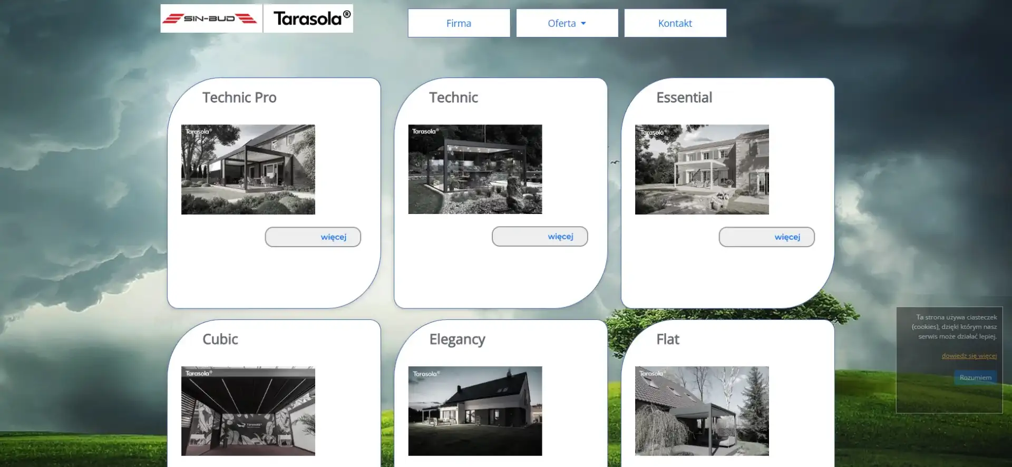Click the SIN-BUD logo

pos(211,19)
